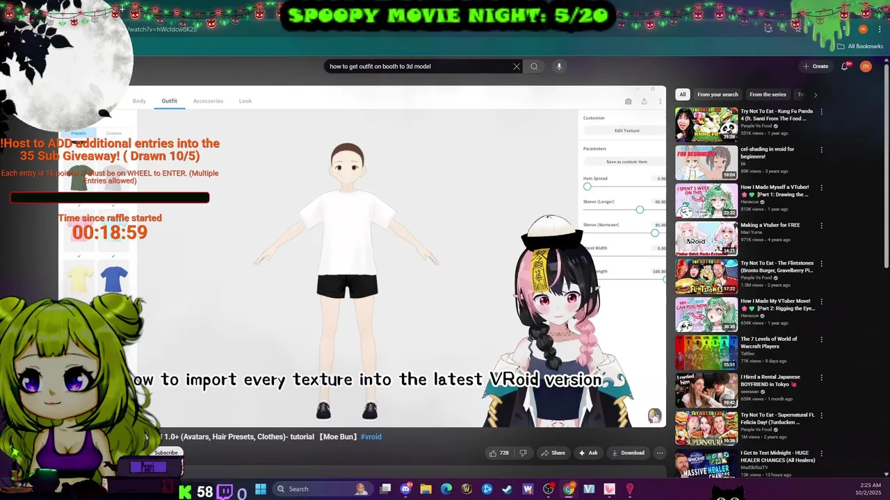Viewport: 890px width, 500px height.
Task: Open options for cel-shading in vroid video
Action: tap(821, 150)
